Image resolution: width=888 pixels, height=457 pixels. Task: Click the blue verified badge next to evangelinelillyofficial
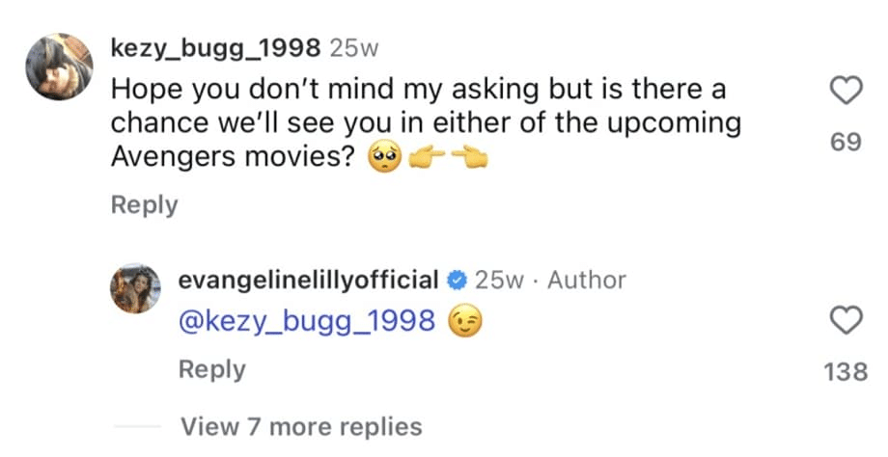click(458, 281)
